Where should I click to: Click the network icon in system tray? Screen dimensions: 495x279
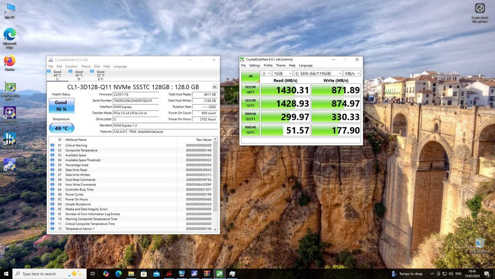tap(445, 274)
